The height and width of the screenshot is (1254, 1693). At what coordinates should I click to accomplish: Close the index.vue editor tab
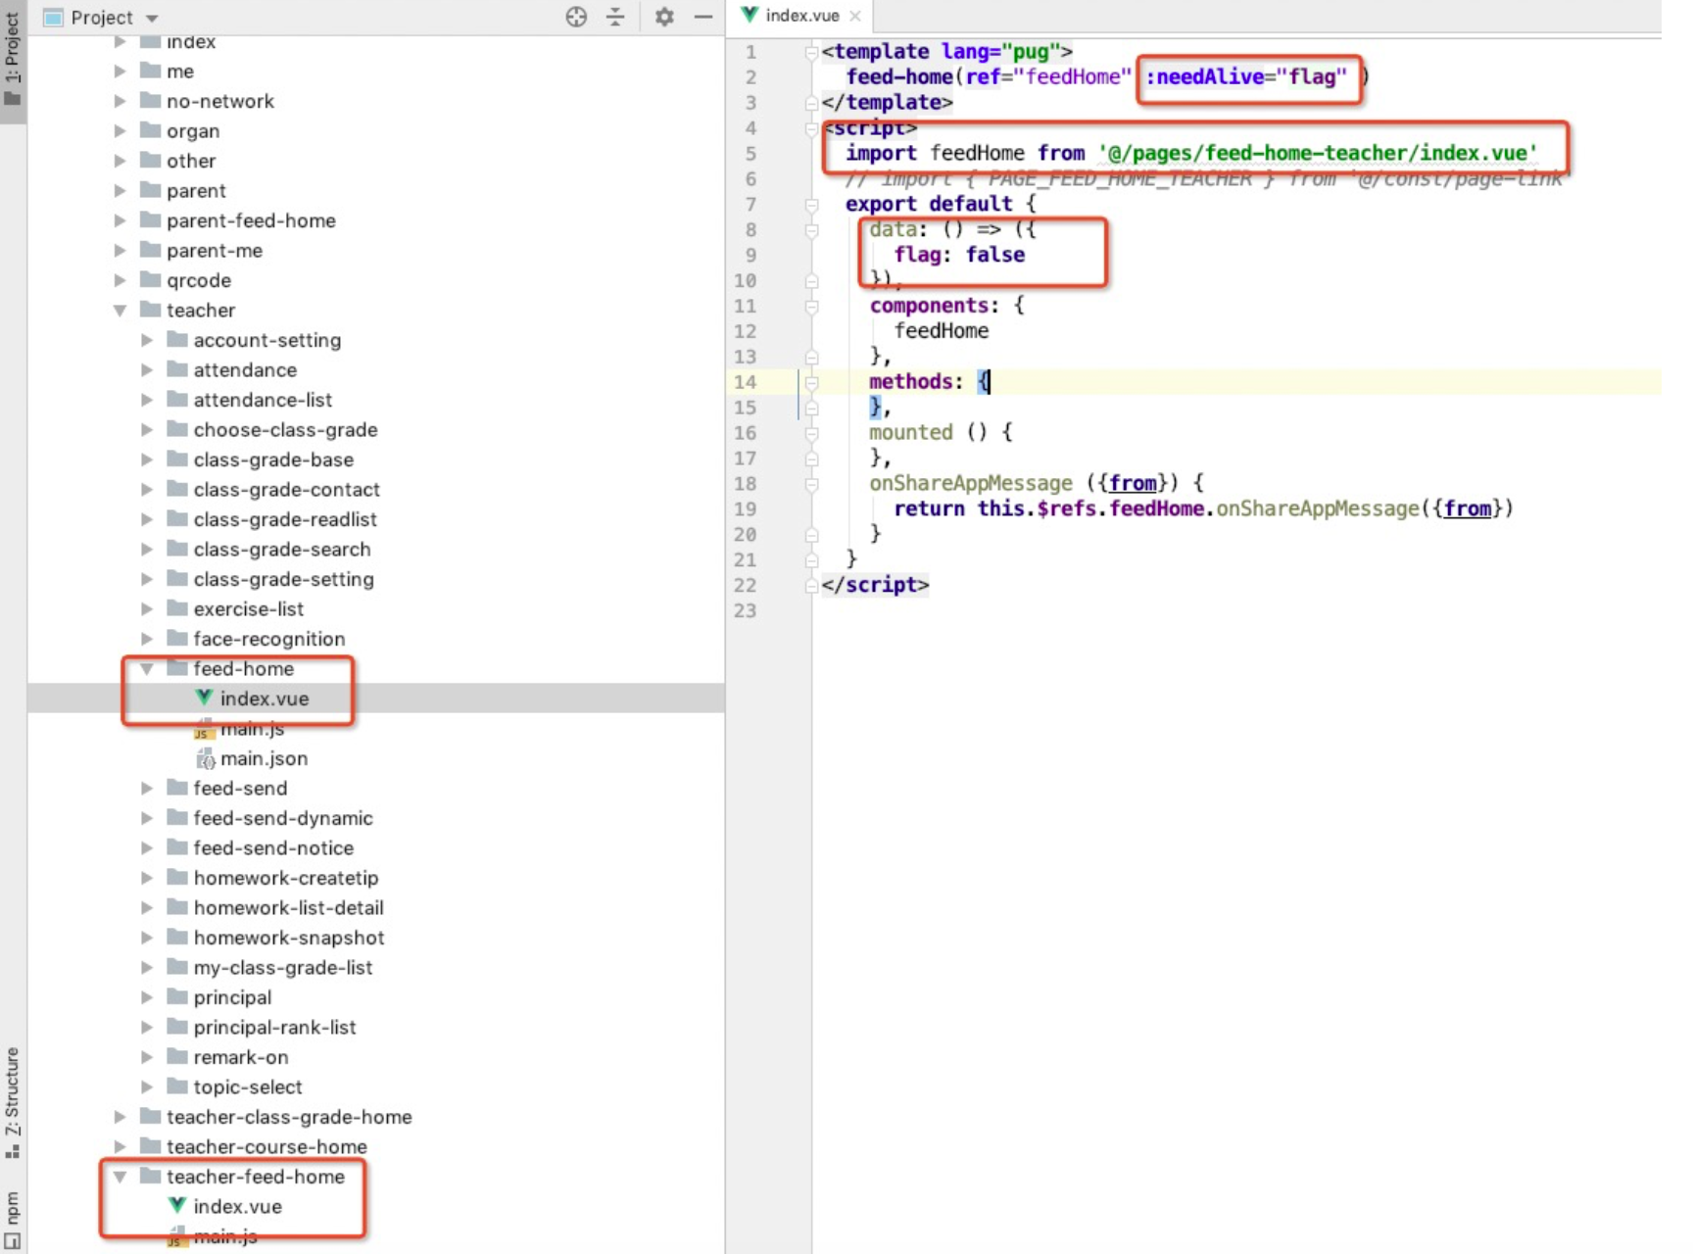tap(855, 16)
